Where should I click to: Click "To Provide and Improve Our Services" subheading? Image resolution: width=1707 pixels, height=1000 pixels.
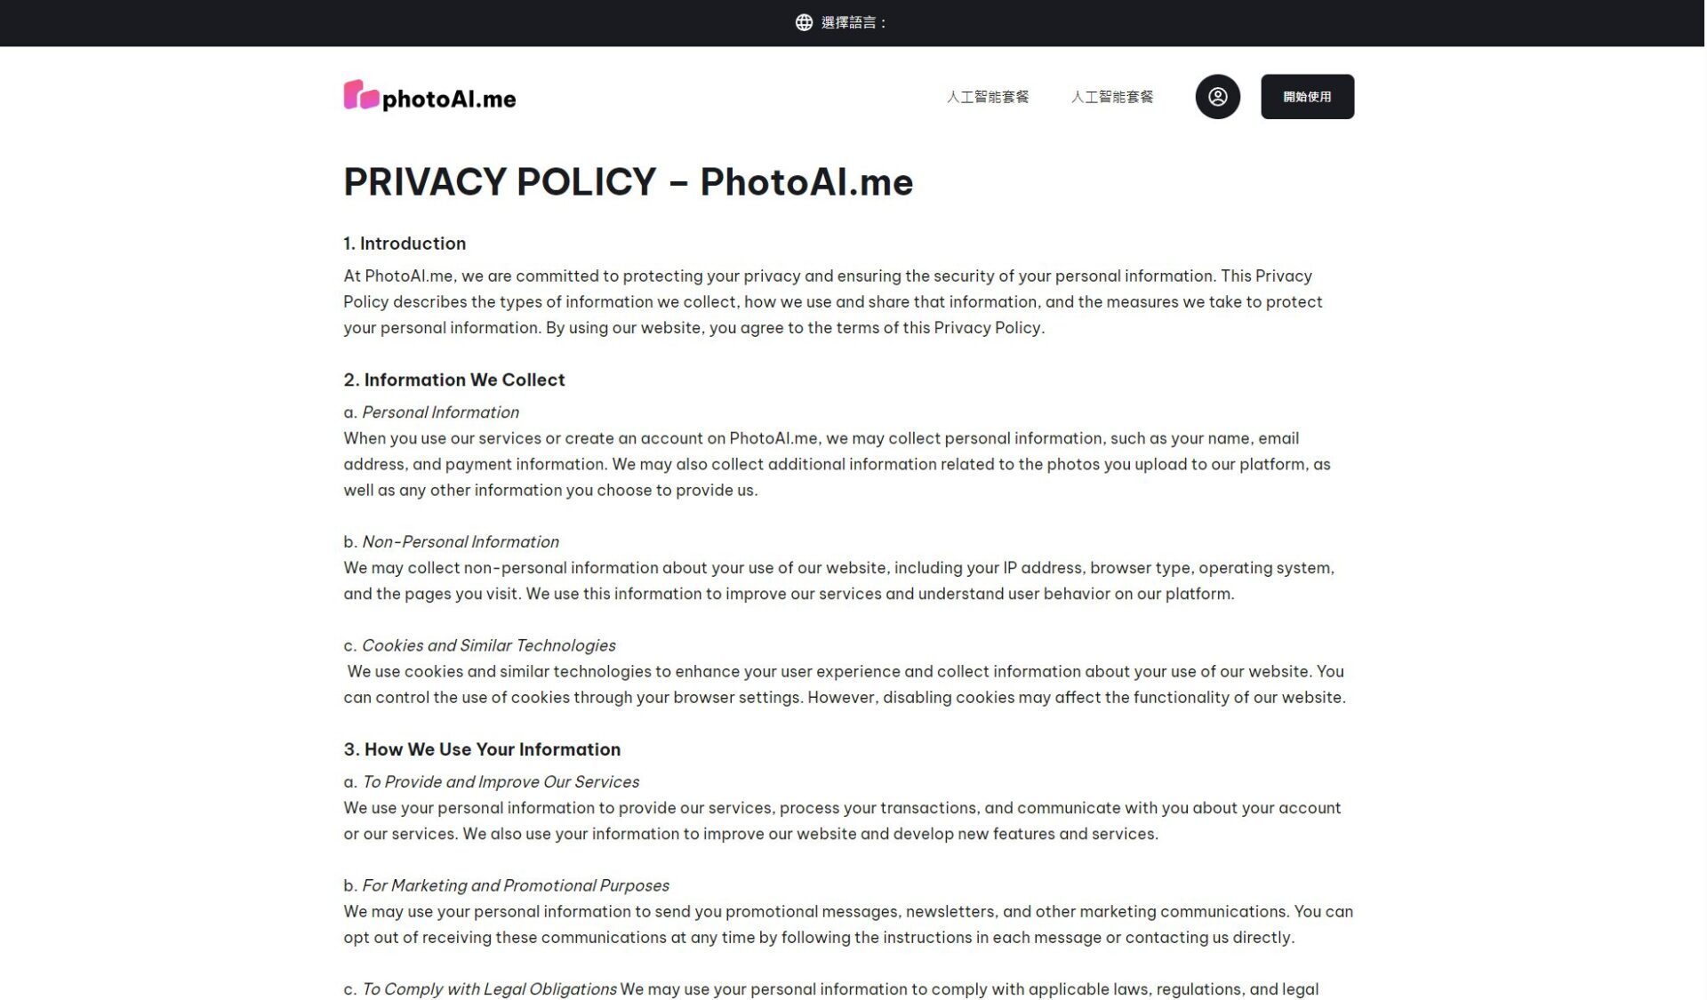(500, 782)
